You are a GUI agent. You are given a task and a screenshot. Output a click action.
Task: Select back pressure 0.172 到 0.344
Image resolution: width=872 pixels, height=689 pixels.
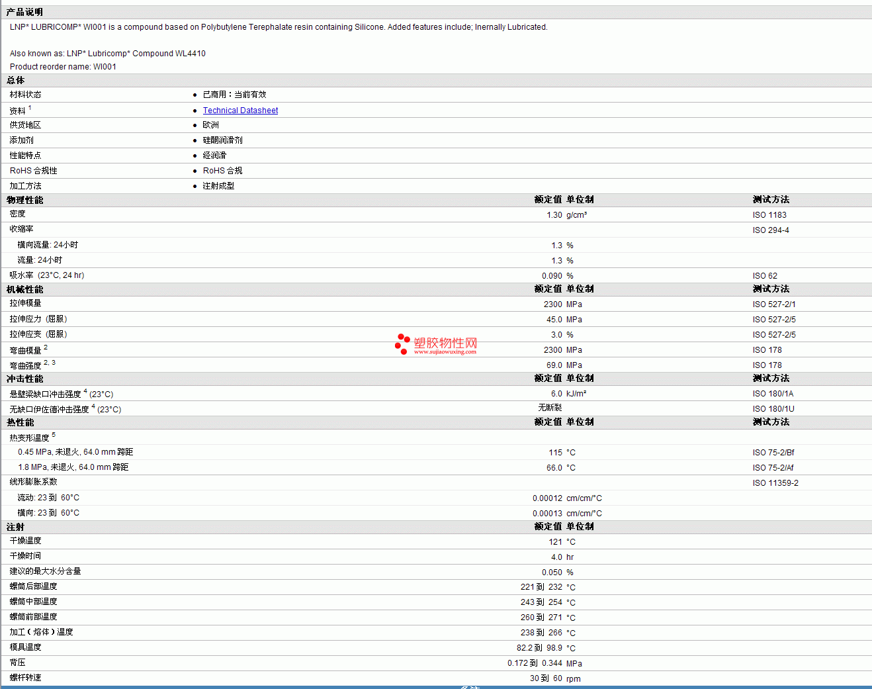coord(535,663)
